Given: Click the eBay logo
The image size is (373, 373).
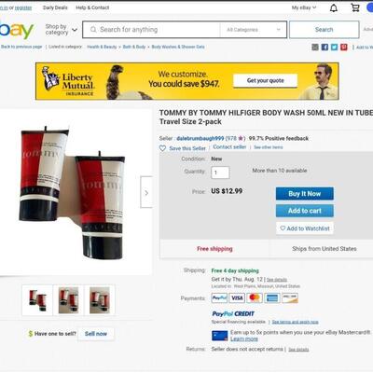Looking at the screenshot, I should [x=16, y=30].
